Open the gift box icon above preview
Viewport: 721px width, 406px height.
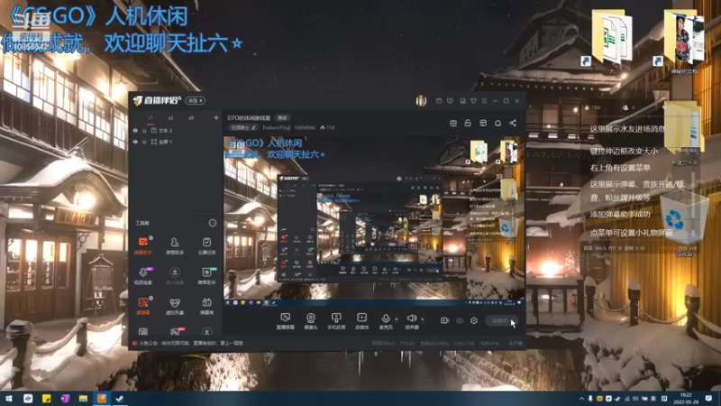(x=453, y=123)
